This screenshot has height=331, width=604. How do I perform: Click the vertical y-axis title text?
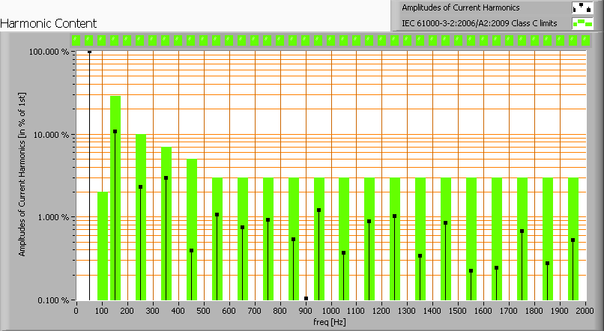[22, 176]
